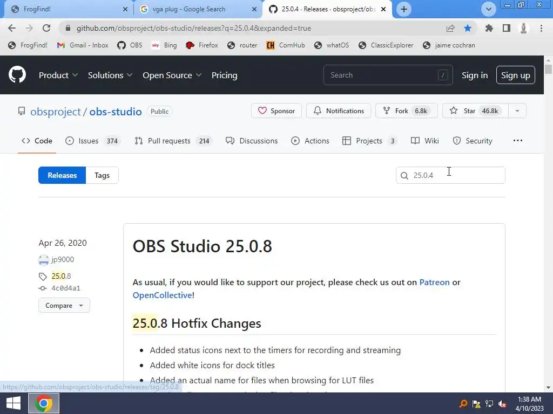Open the obs-studio repository link
The image size is (553, 414).
116,112
